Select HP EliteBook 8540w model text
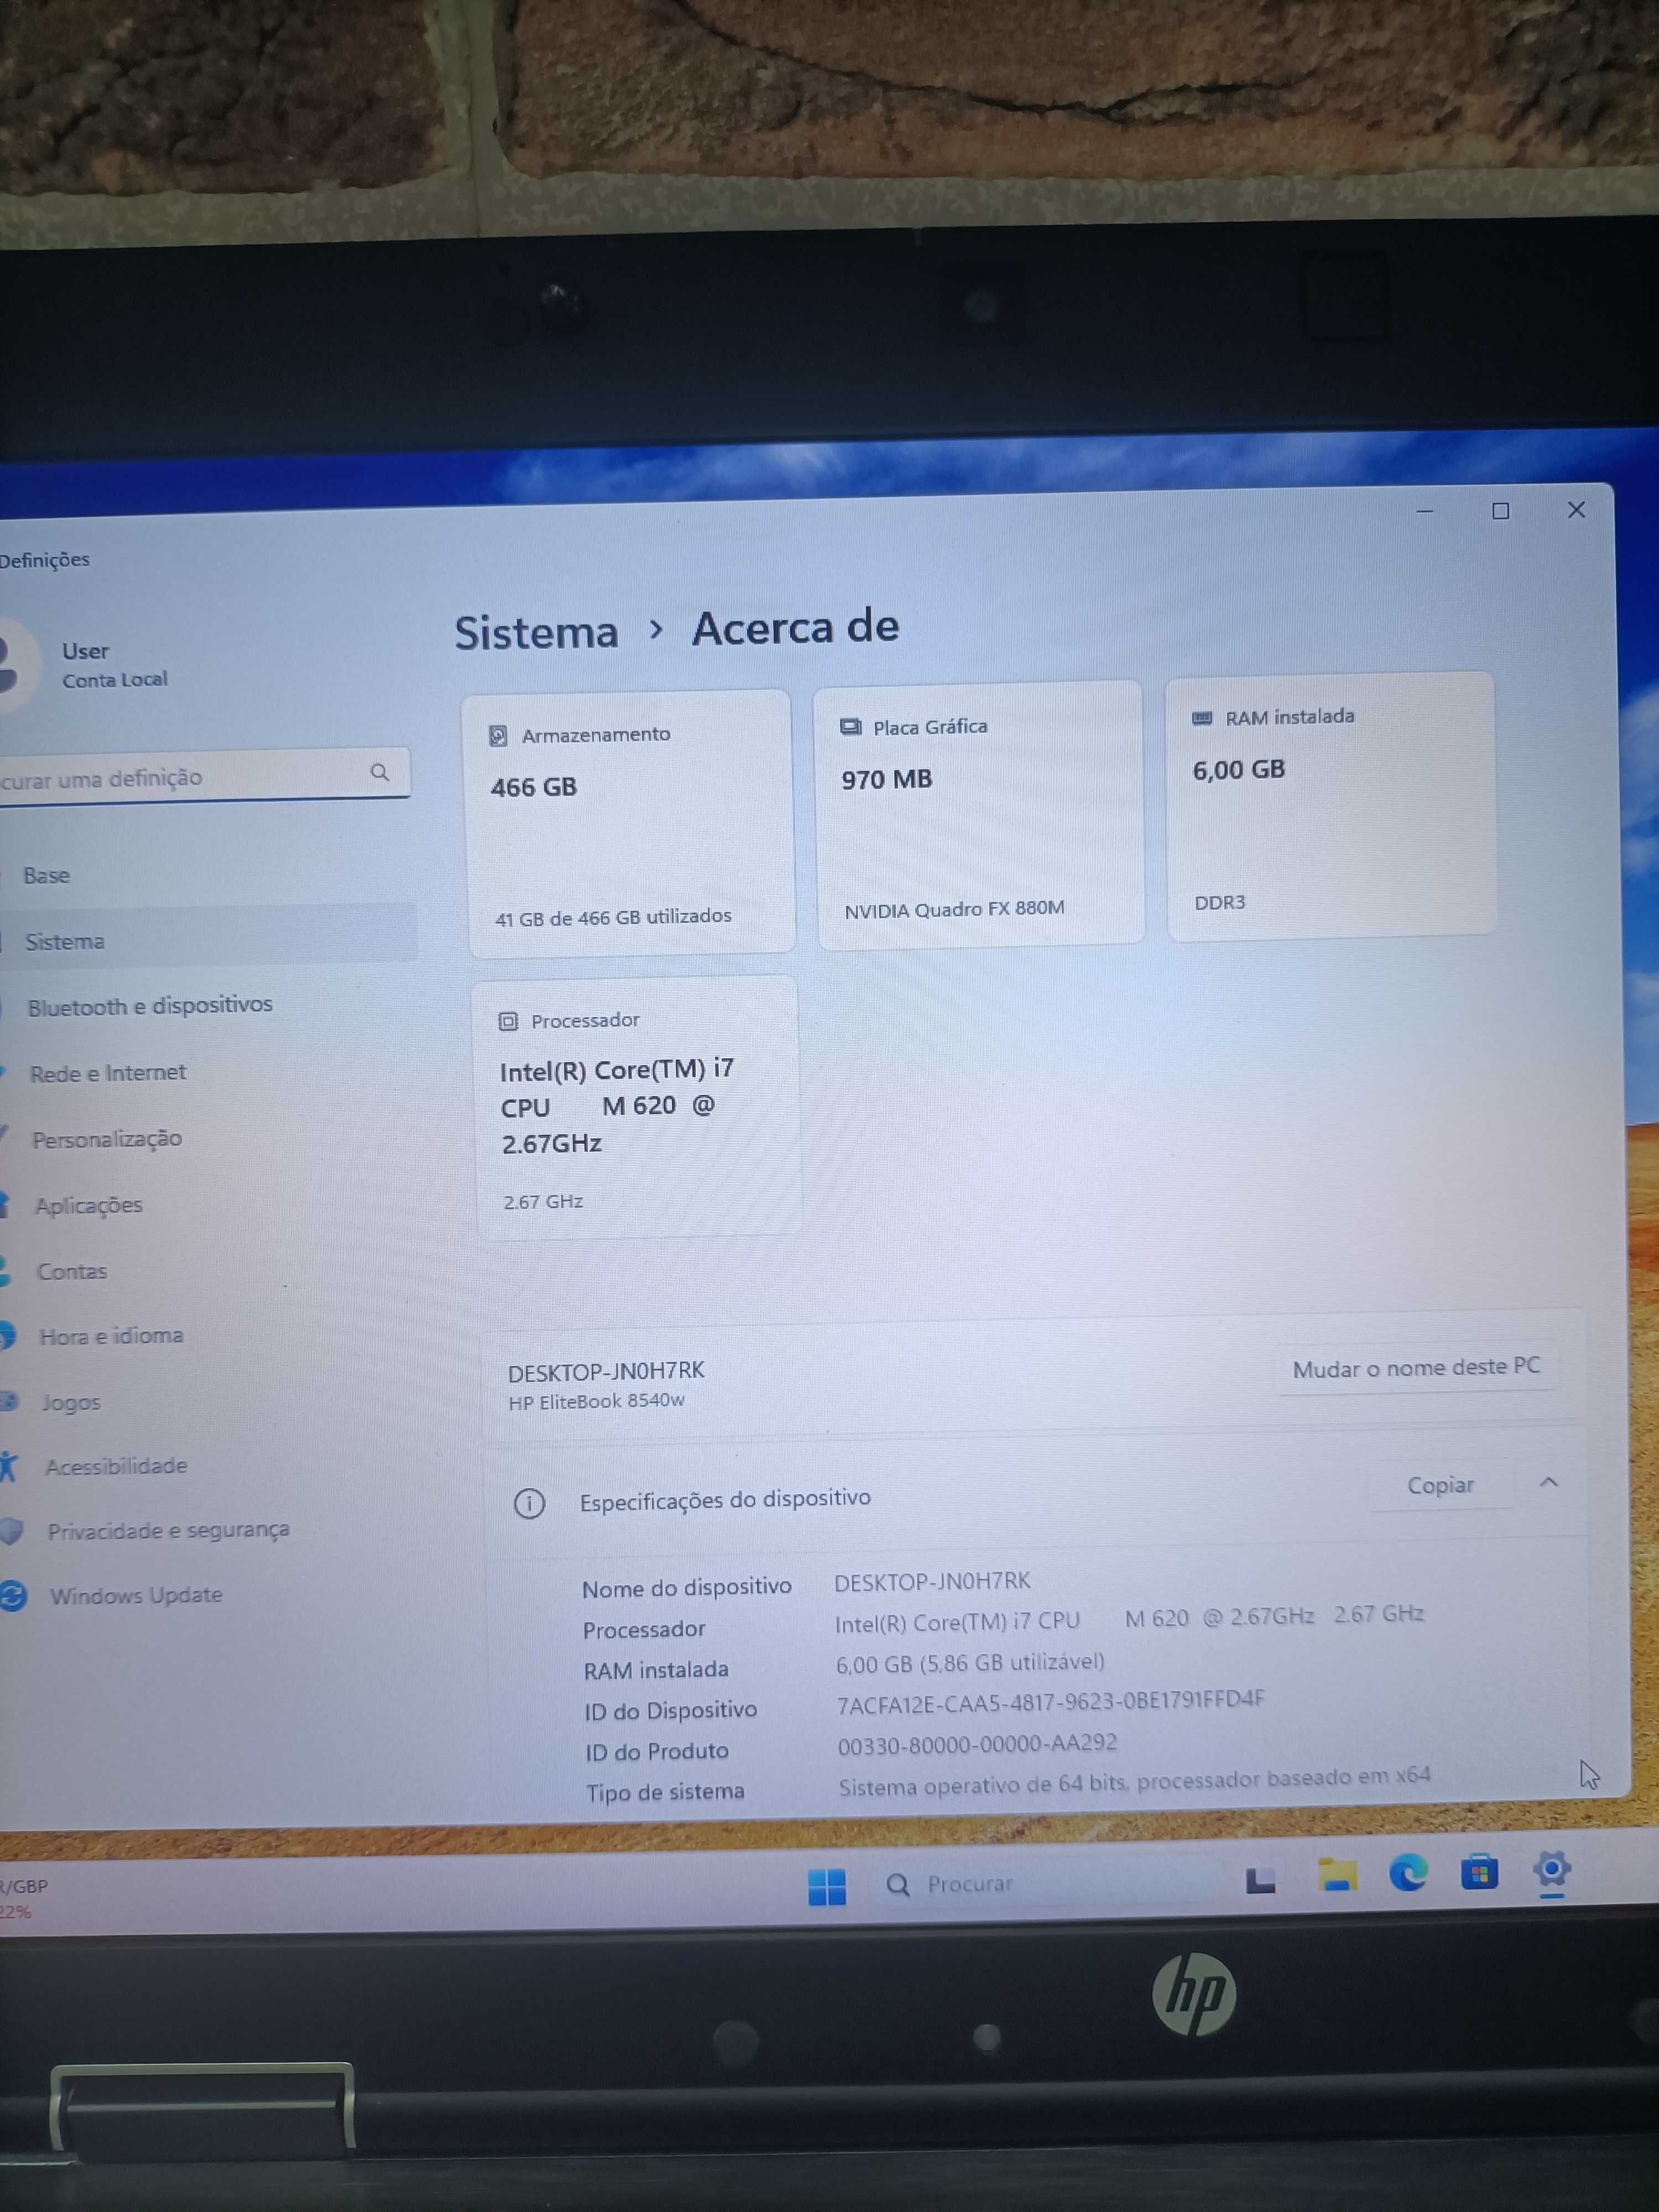 596,1402
